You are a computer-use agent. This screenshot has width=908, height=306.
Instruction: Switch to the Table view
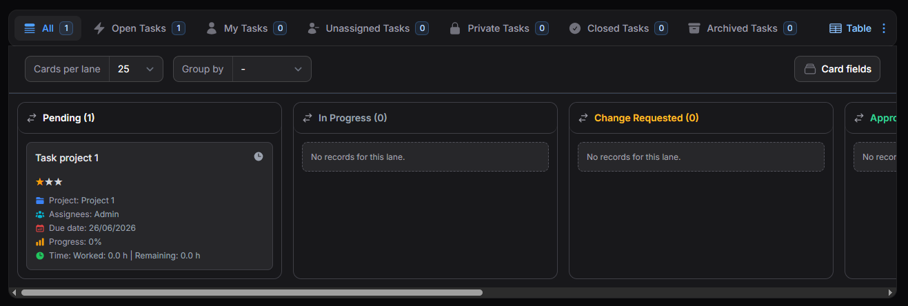[x=850, y=28]
